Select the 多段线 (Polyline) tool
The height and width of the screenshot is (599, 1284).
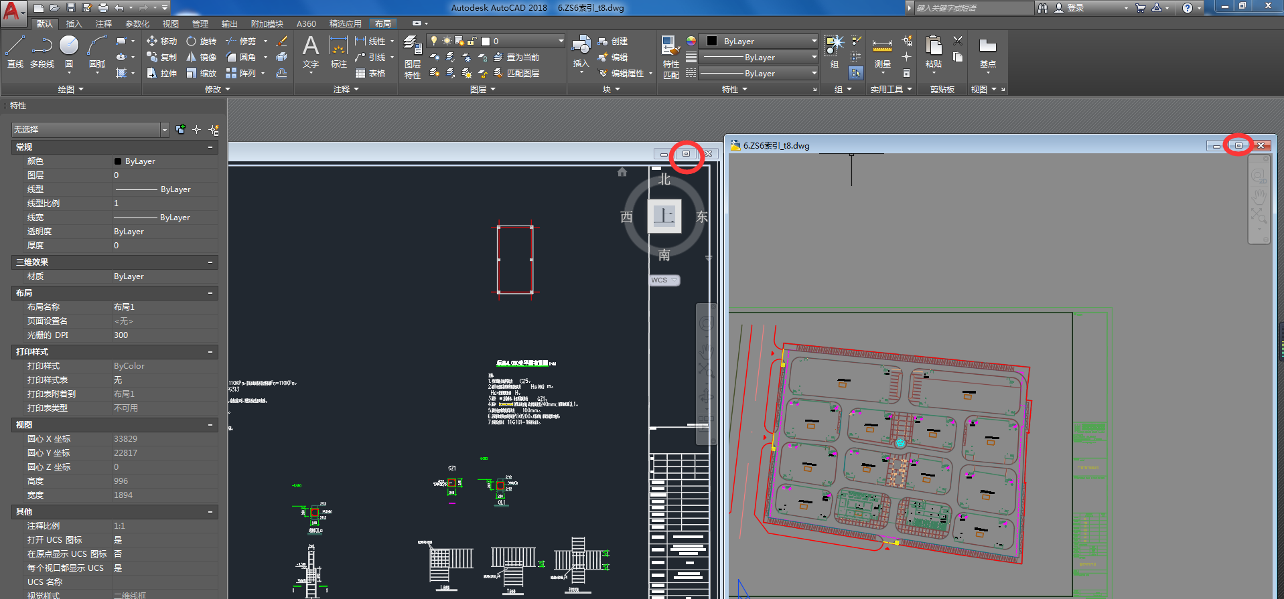pyautogui.click(x=42, y=52)
